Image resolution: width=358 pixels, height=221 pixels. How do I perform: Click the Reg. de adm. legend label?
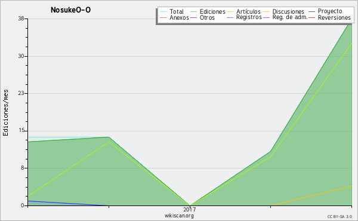290,17
